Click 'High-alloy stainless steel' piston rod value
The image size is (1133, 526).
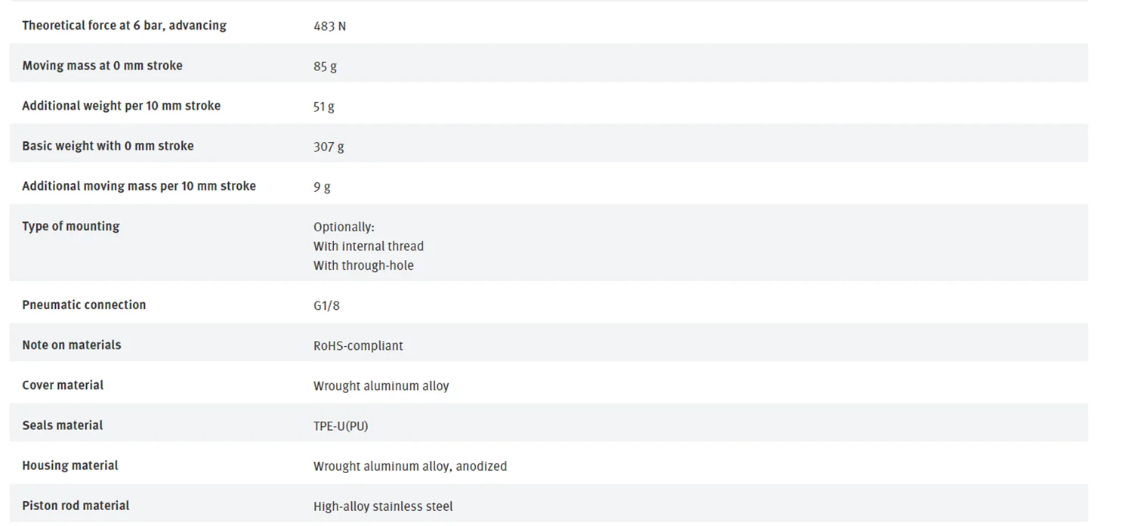pyautogui.click(x=383, y=506)
